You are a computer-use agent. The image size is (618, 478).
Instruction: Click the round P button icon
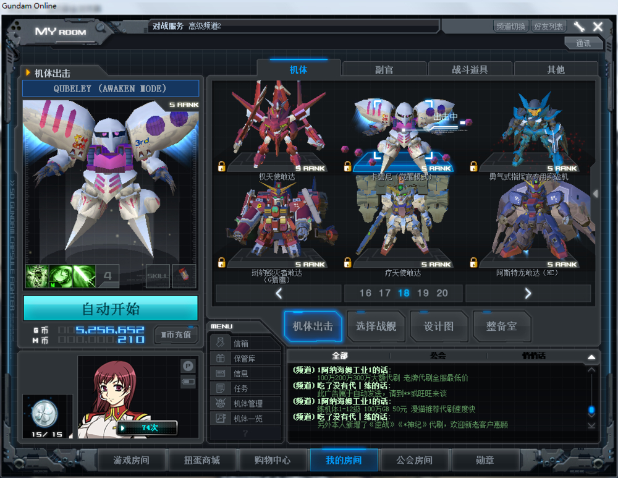click(x=188, y=366)
